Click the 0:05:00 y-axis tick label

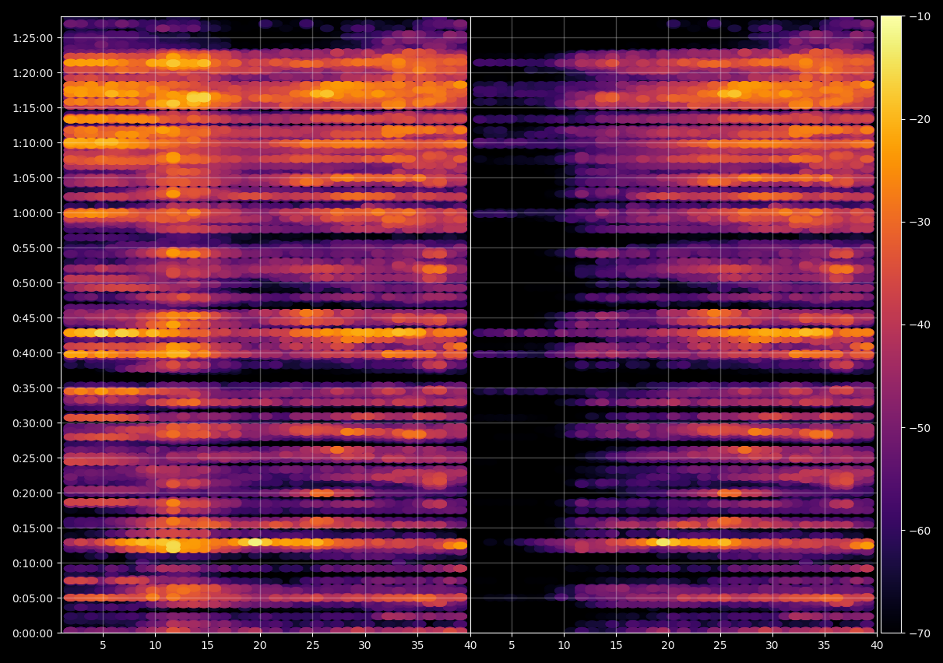[x=33, y=598]
